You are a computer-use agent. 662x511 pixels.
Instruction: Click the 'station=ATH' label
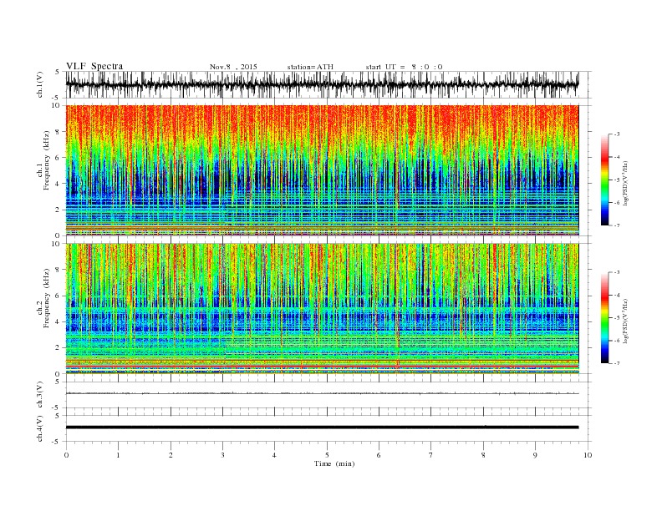click(x=310, y=67)
